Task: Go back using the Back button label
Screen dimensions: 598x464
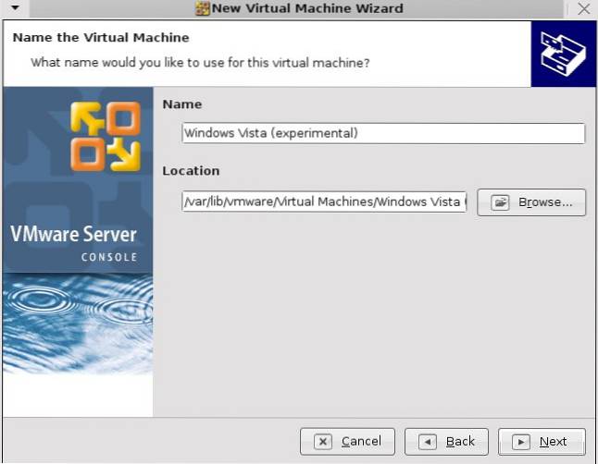Action: pos(460,442)
